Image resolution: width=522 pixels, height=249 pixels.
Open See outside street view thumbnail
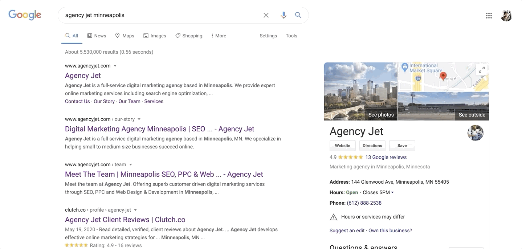[444, 106]
